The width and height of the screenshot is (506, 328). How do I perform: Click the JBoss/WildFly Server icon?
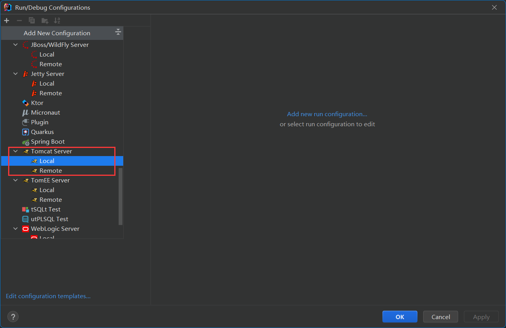point(26,45)
